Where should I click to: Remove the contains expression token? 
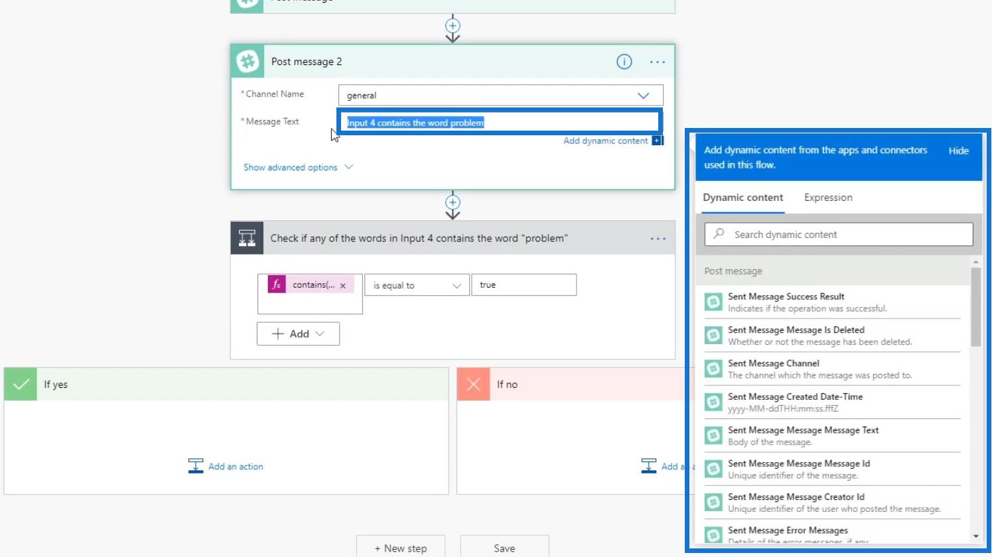click(343, 286)
